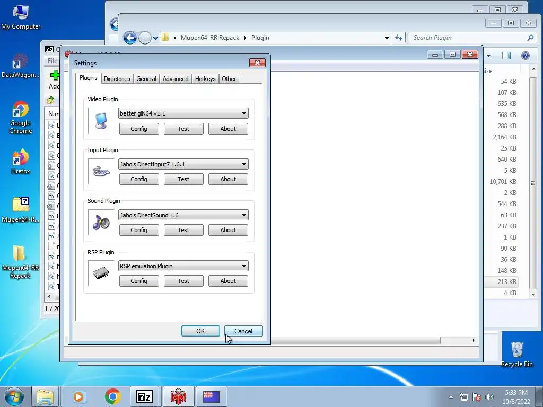Close the Settings dialog
Image resolution: width=543 pixels, height=407 pixels.
pos(257,63)
